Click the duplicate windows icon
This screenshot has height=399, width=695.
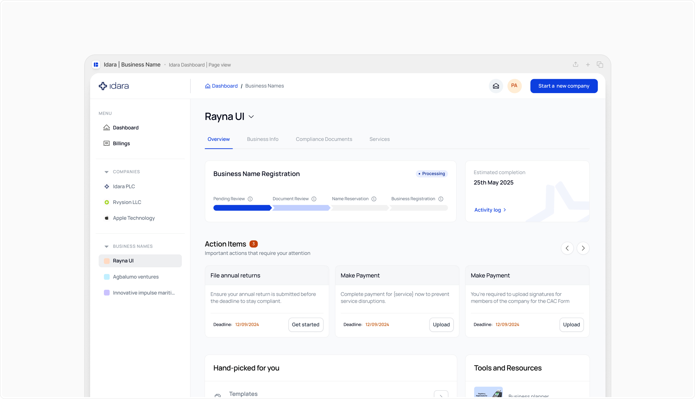(x=600, y=65)
